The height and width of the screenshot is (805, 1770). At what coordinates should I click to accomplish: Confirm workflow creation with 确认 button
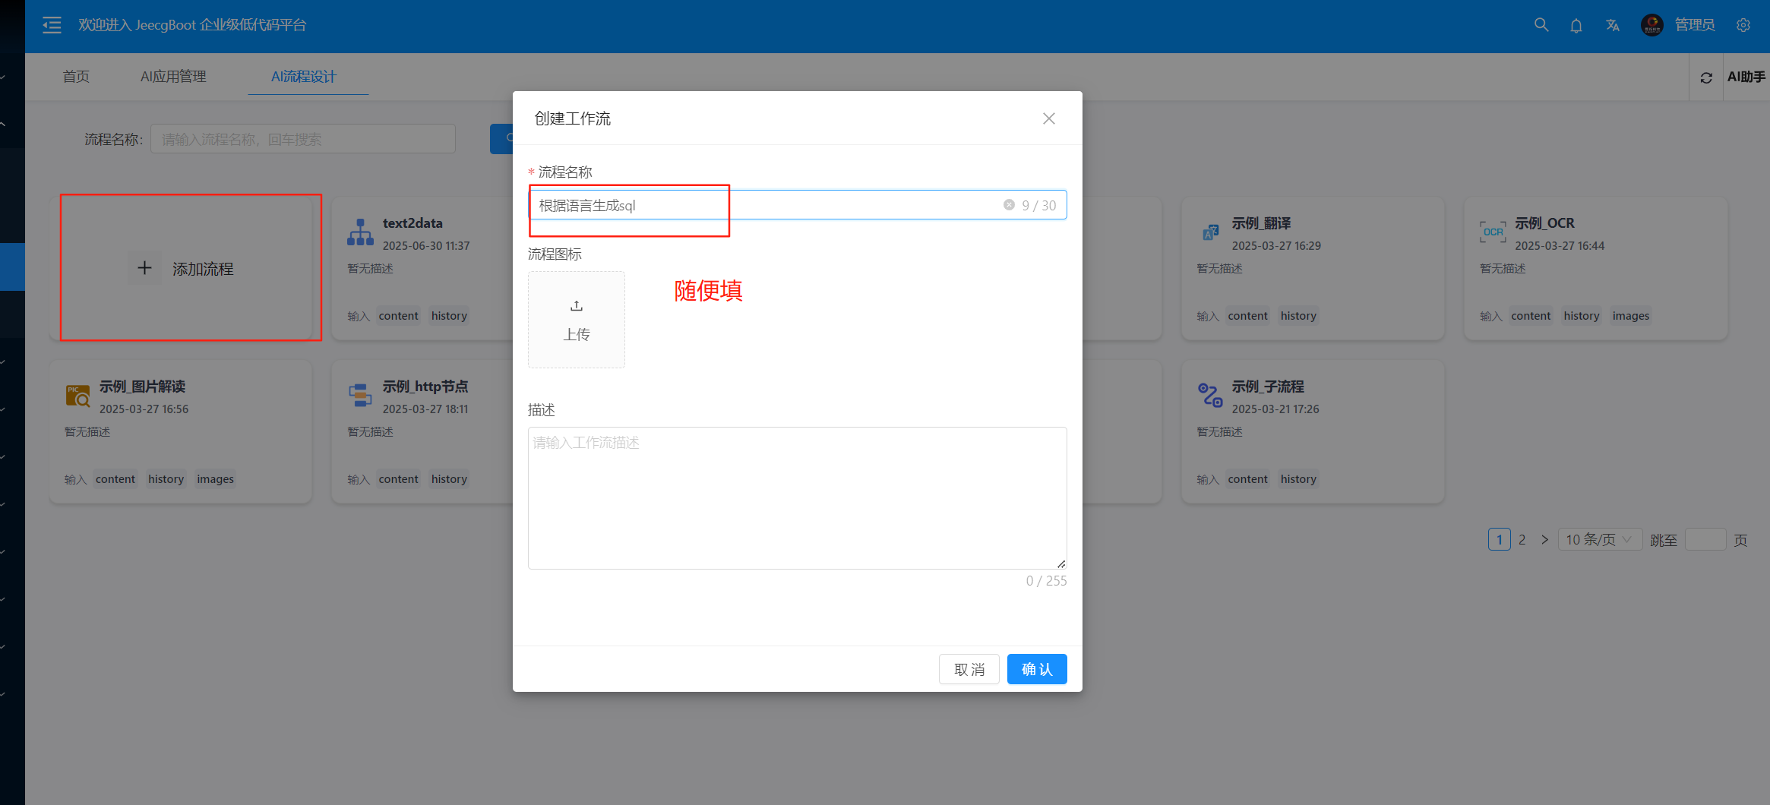coord(1036,669)
